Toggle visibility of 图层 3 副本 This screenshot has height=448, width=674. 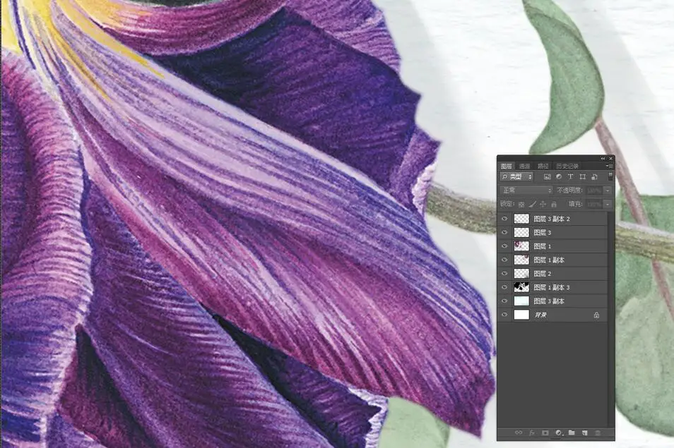coord(504,301)
